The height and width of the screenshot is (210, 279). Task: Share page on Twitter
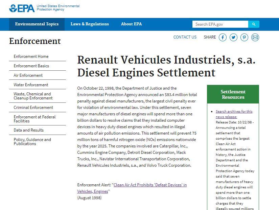233,38
